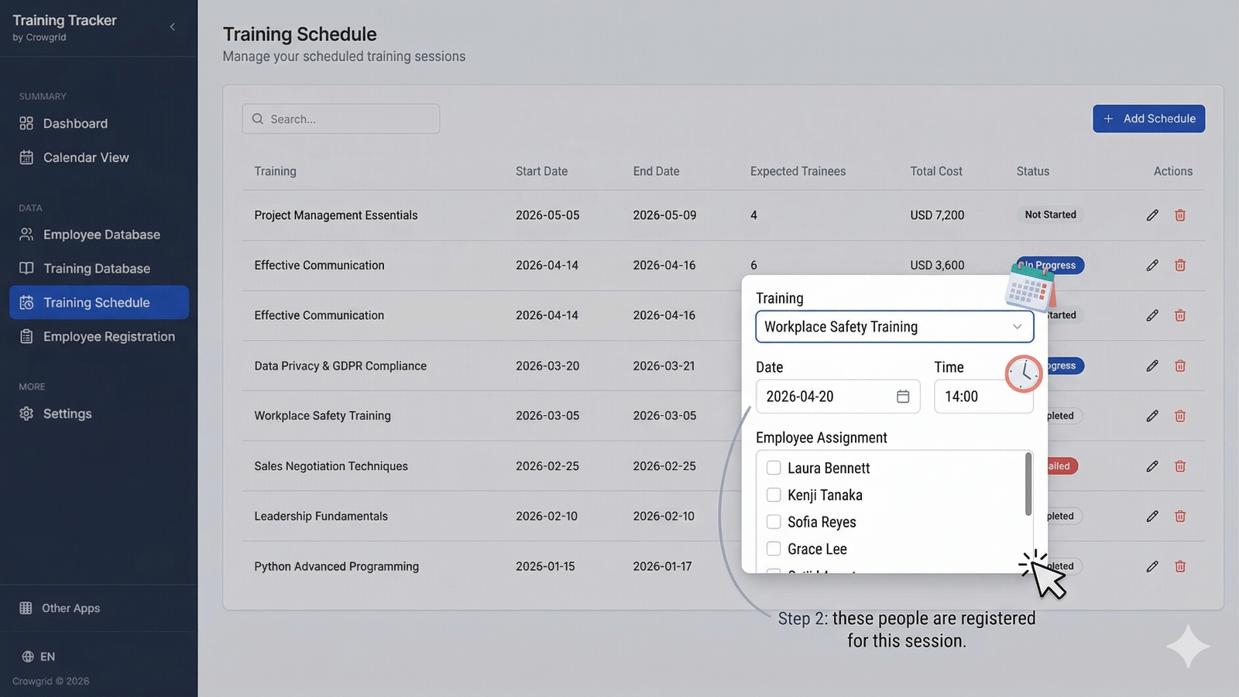Collapse the sidebar with the chevron arrow
1239x697 pixels.
tap(172, 27)
